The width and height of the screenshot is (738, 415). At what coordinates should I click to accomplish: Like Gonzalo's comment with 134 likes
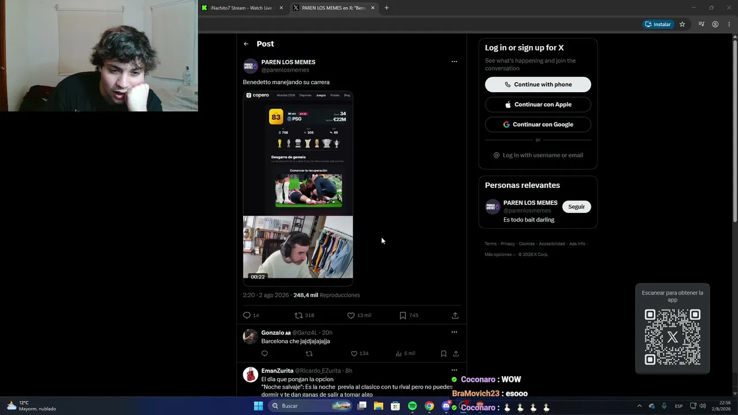point(354,353)
